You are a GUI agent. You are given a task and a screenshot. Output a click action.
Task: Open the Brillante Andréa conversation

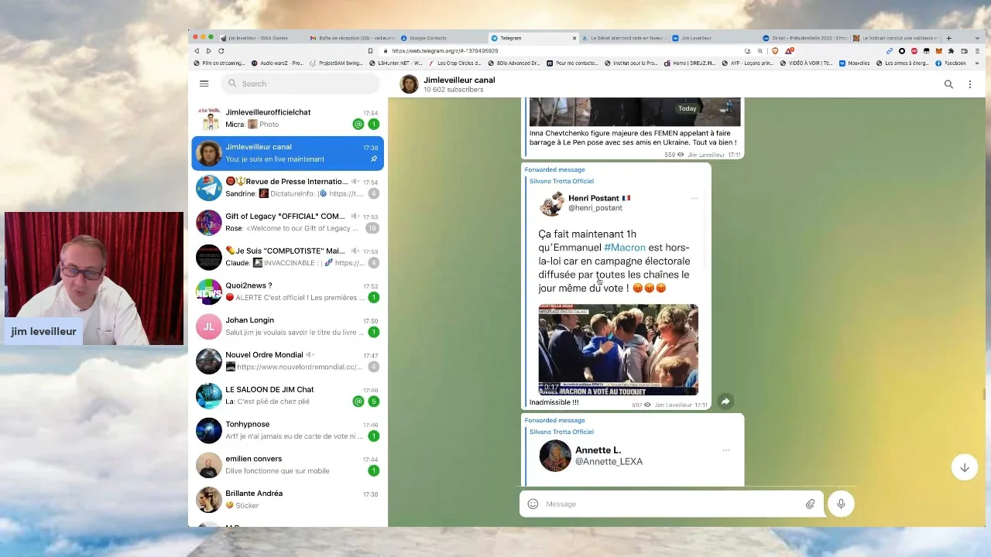(287, 500)
